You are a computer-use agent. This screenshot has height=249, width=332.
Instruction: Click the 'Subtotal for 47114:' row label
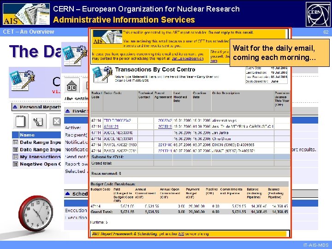coord(107,157)
